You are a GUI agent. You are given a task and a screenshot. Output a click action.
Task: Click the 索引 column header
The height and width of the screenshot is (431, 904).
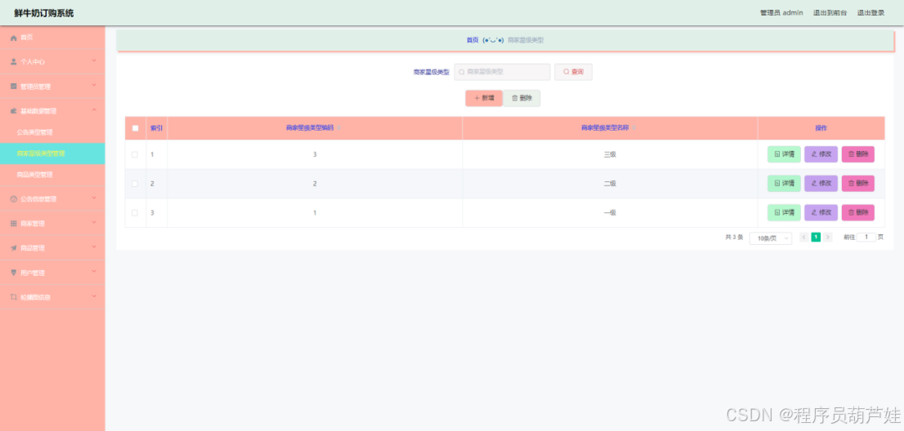click(x=156, y=128)
